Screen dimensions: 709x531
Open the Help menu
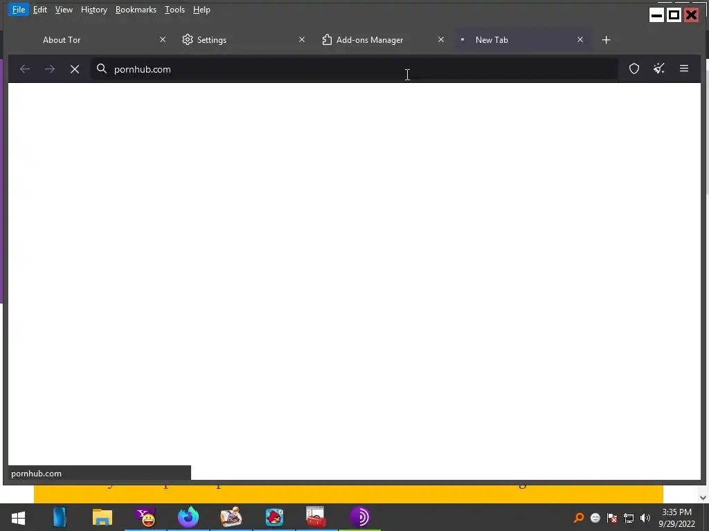pos(201,10)
